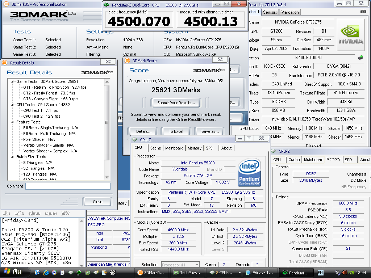Collapse the Game Tests tree node

click(13, 81)
